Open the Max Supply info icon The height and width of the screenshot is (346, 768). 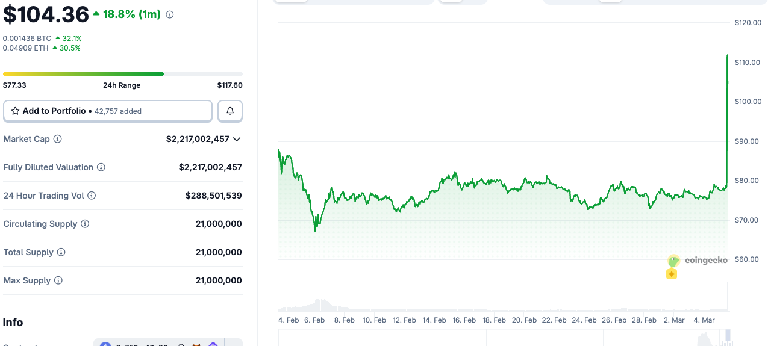(x=58, y=280)
